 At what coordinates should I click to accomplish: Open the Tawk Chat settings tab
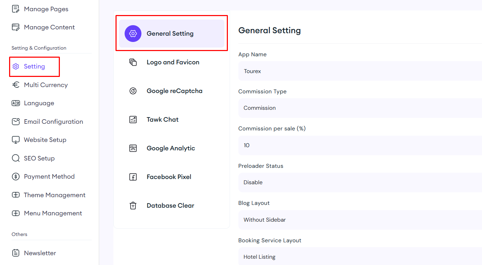162,120
